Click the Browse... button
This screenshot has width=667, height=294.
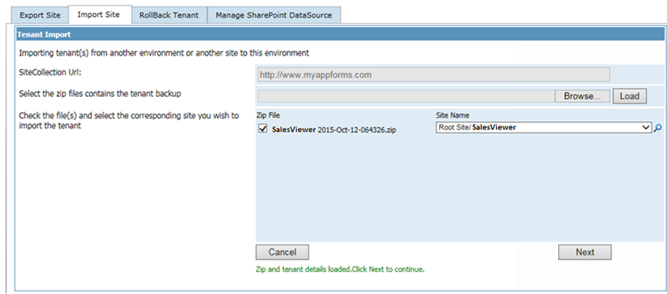[x=583, y=96]
